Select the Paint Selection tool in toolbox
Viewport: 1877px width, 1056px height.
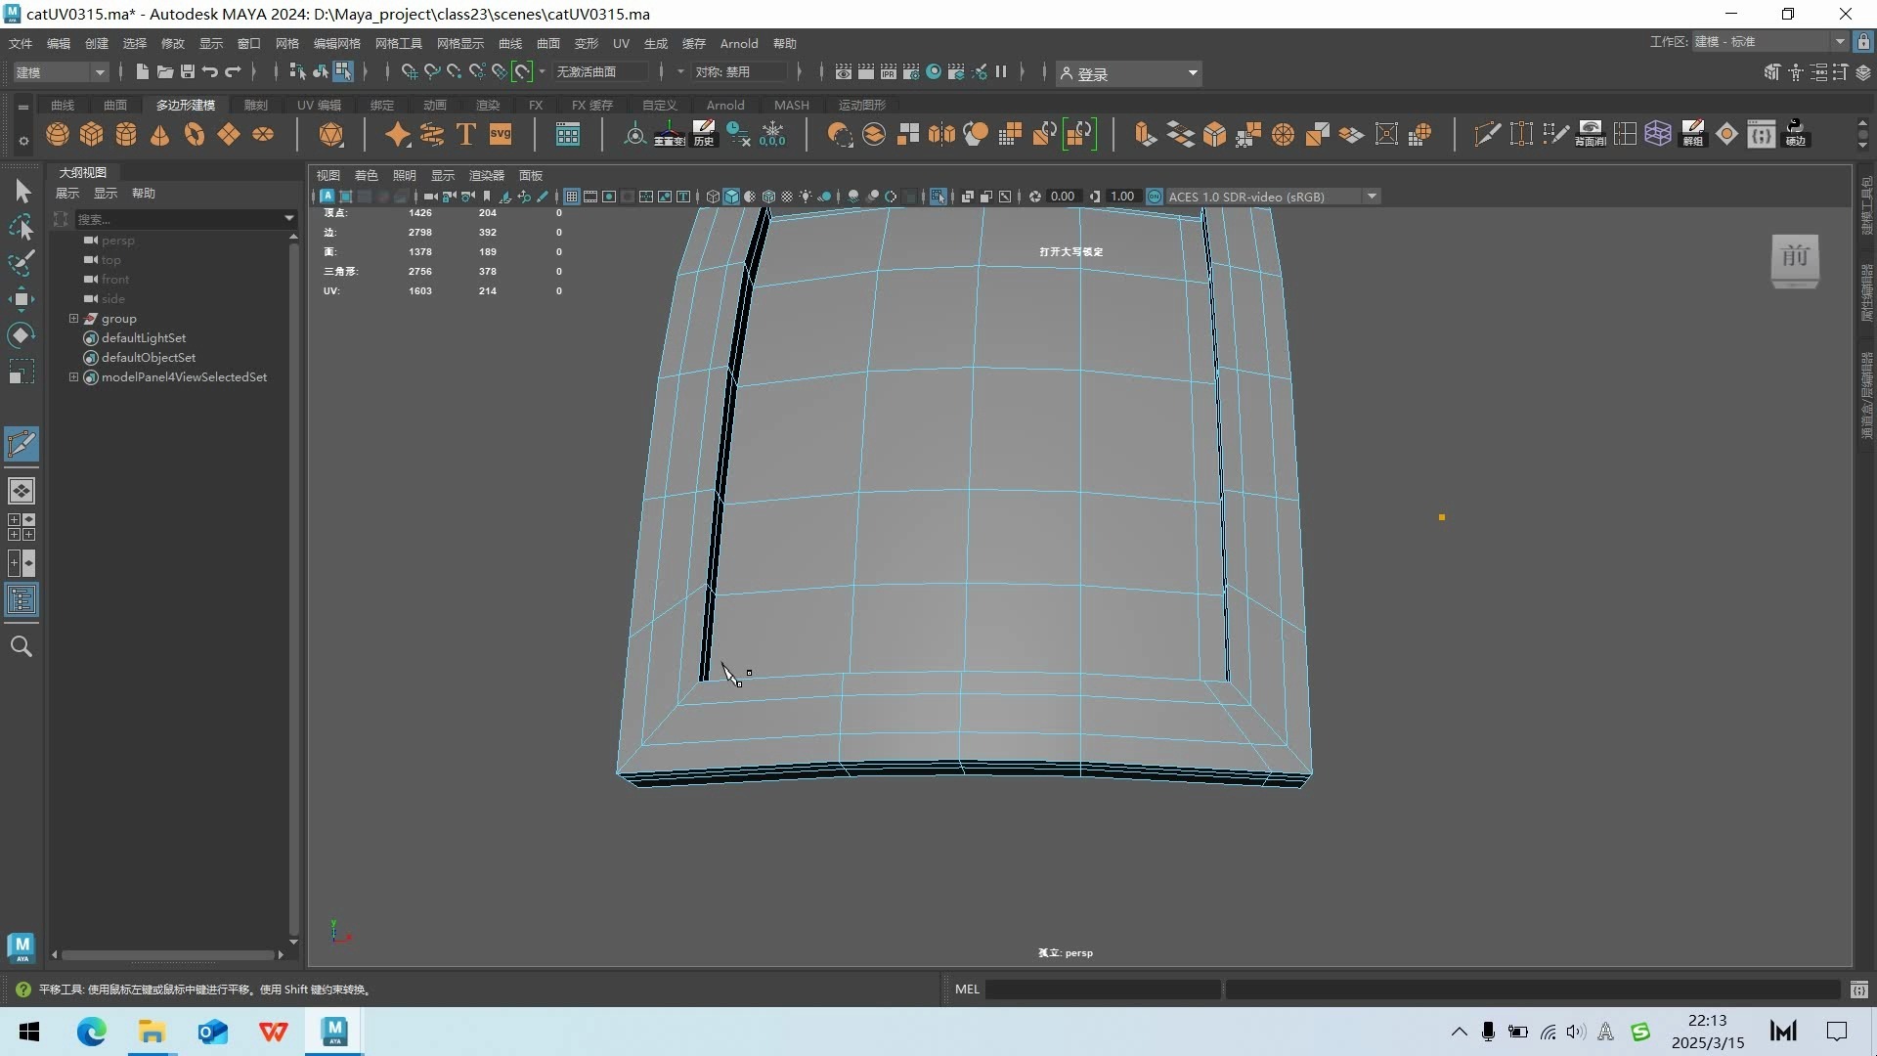22,263
